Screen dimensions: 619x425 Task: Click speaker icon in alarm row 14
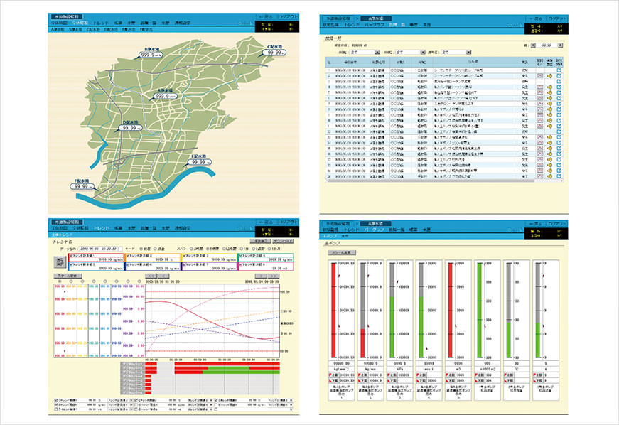tap(549, 143)
